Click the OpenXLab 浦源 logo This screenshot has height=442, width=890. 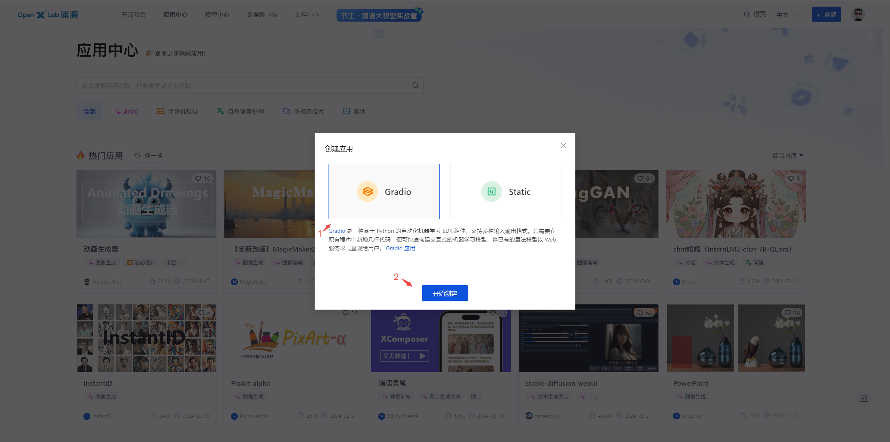(48, 15)
